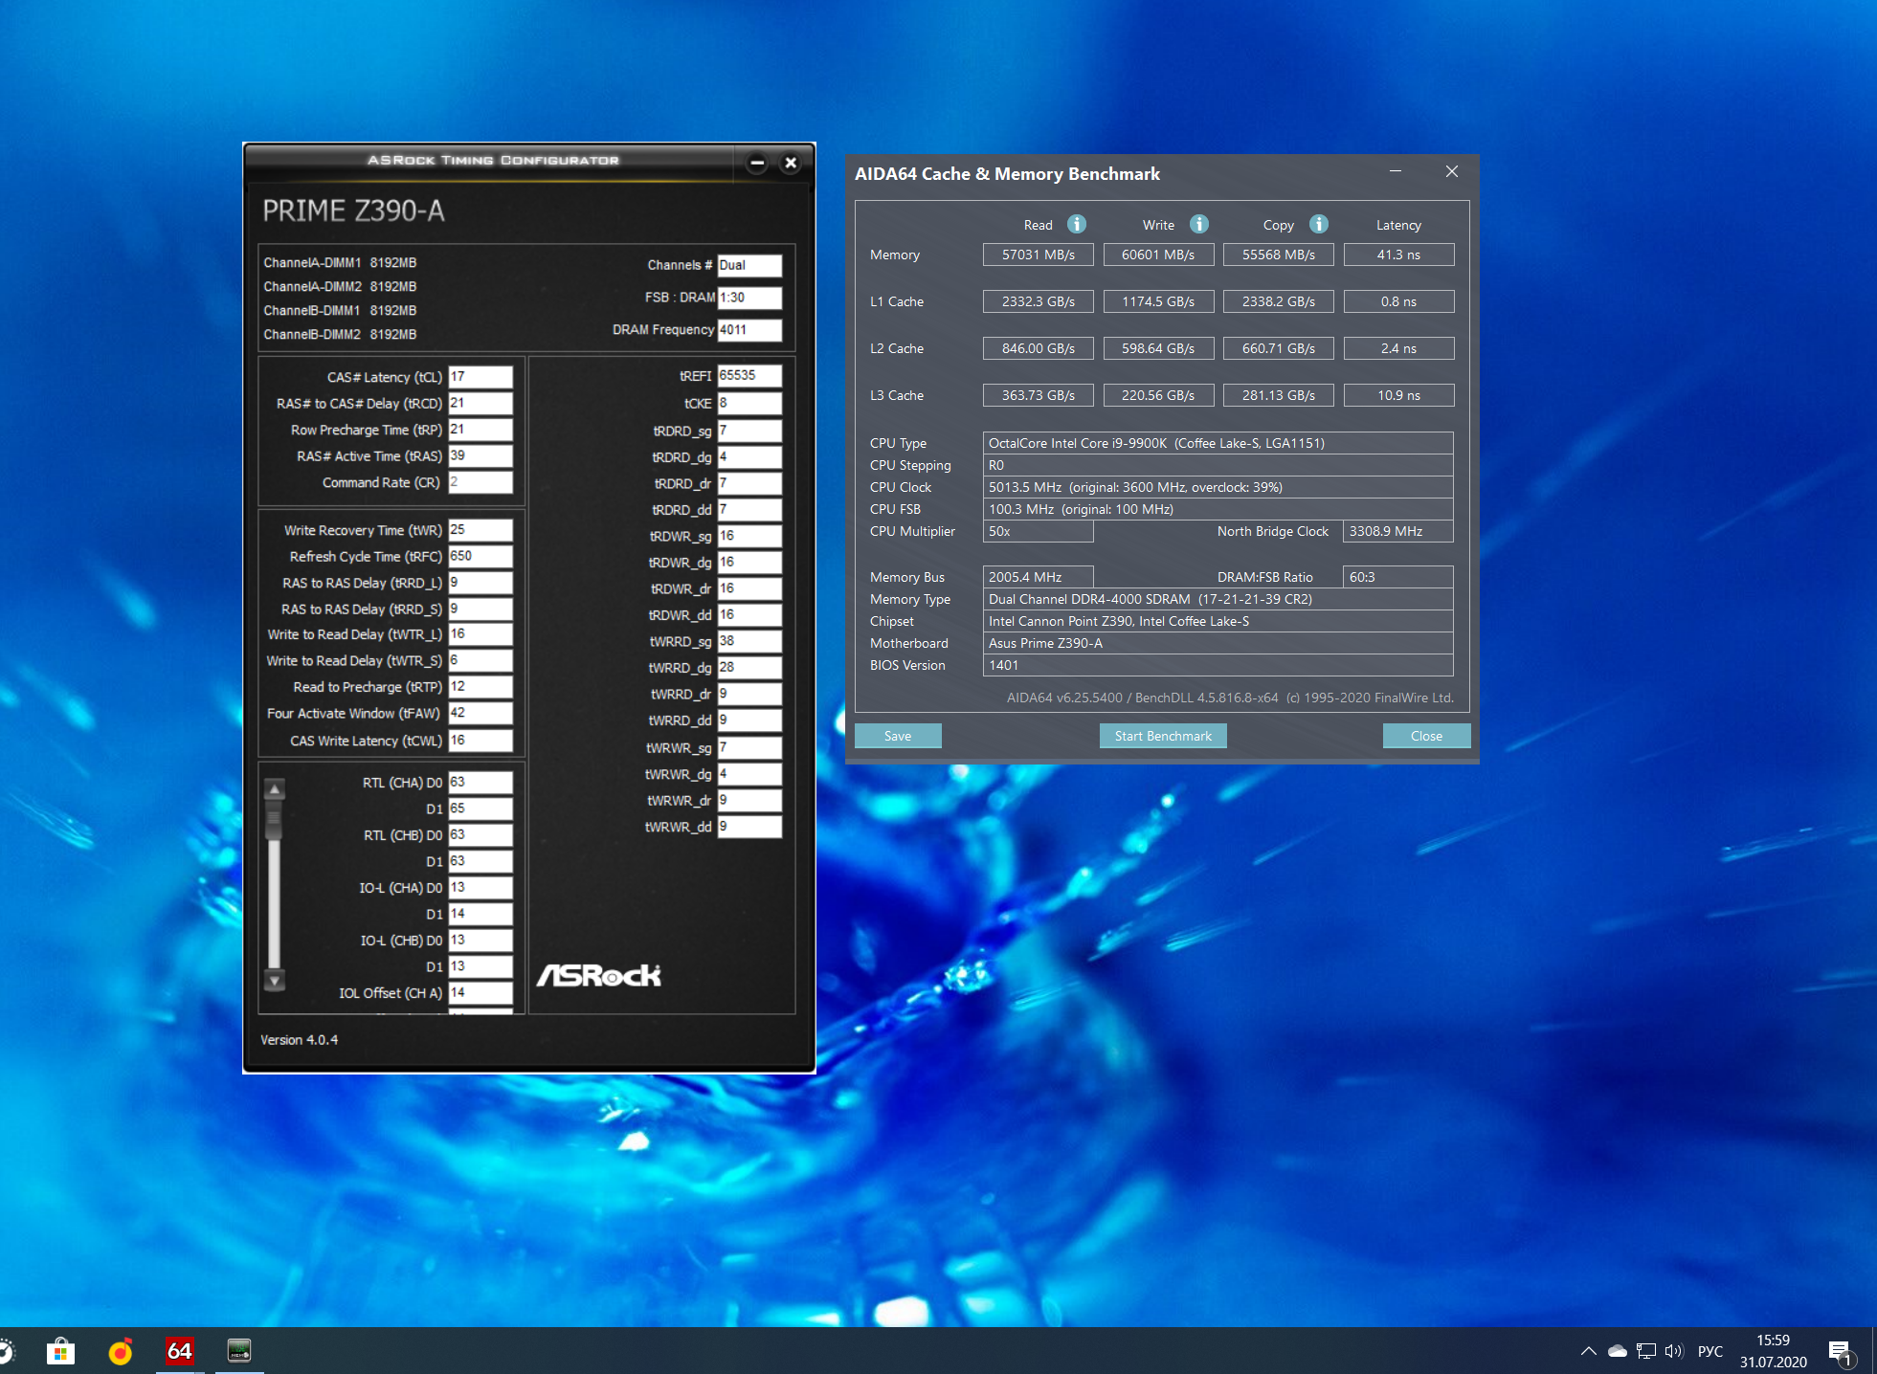The height and width of the screenshot is (1374, 1877).
Task: Open the volume control in system tray
Action: coord(1673,1351)
